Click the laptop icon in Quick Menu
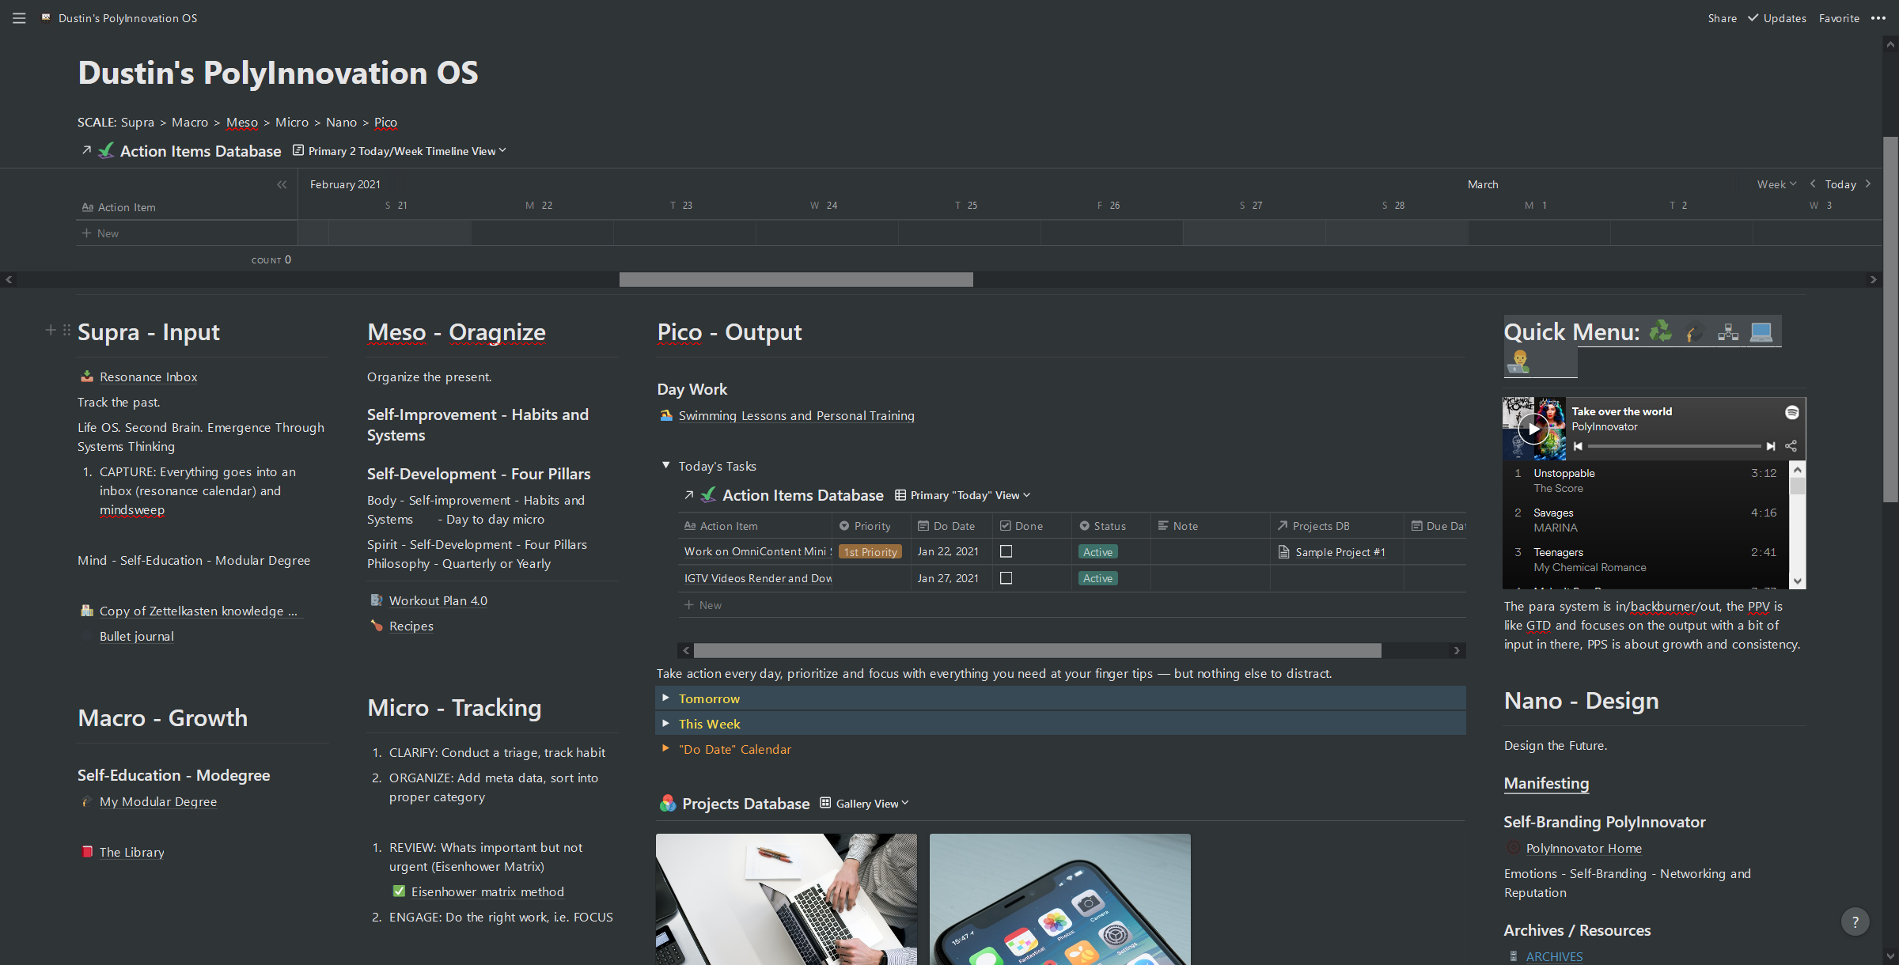1899x965 pixels. [1761, 331]
